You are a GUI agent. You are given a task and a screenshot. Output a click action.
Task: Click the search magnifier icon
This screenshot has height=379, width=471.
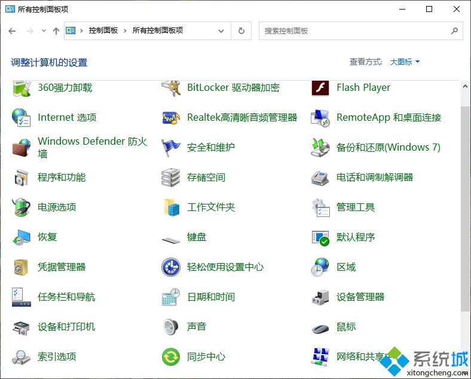(x=454, y=30)
